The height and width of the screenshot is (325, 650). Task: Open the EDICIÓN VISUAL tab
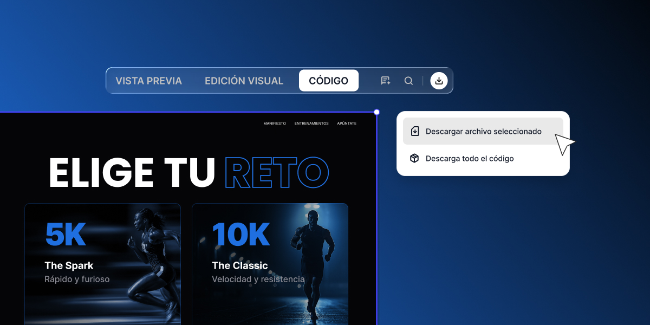[244, 81]
